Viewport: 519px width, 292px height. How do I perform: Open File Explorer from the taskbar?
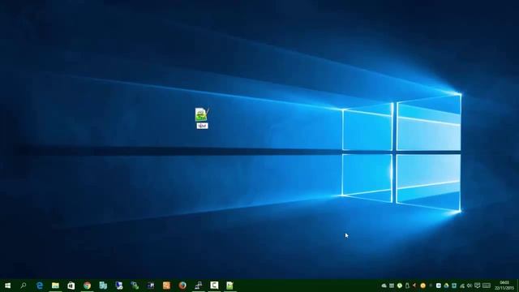(55, 286)
